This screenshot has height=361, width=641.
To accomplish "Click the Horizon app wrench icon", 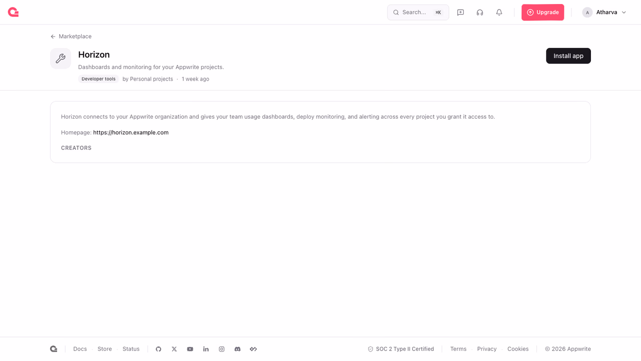I will pos(61,59).
